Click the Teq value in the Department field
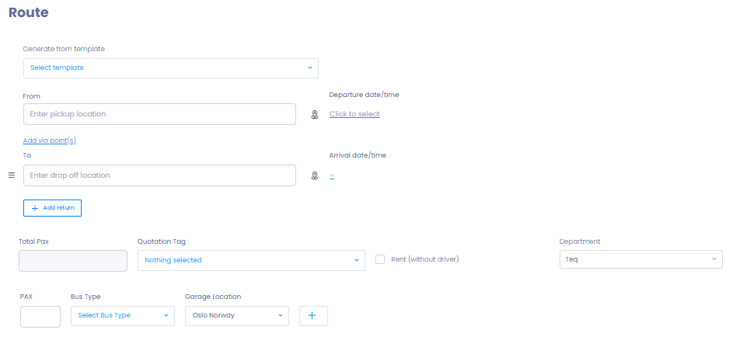 click(x=572, y=259)
